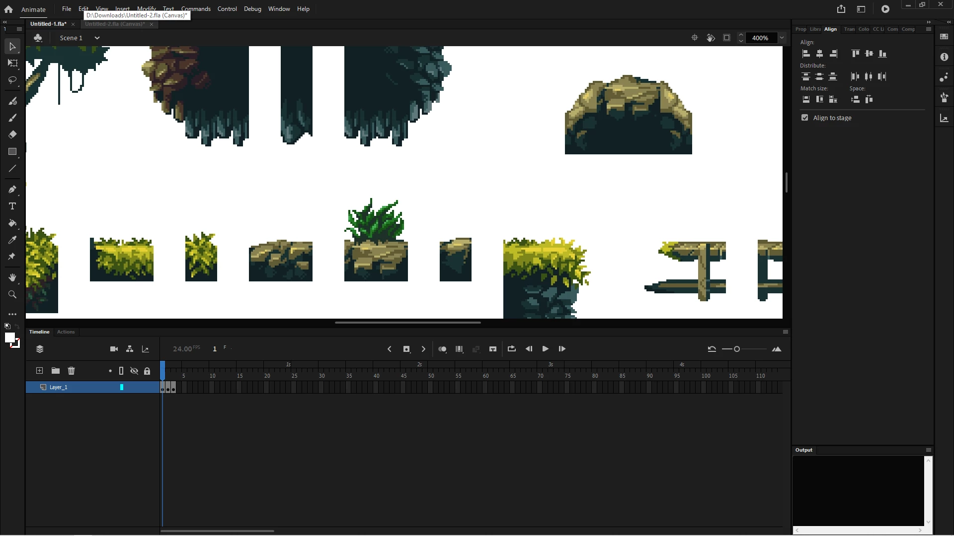
Task: Select the Paint Bucket tool
Action: 12,223
